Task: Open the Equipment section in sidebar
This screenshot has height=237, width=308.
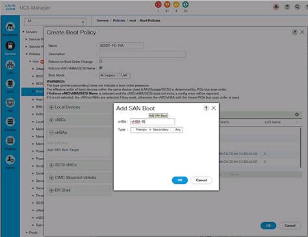Action: point(10,27)
